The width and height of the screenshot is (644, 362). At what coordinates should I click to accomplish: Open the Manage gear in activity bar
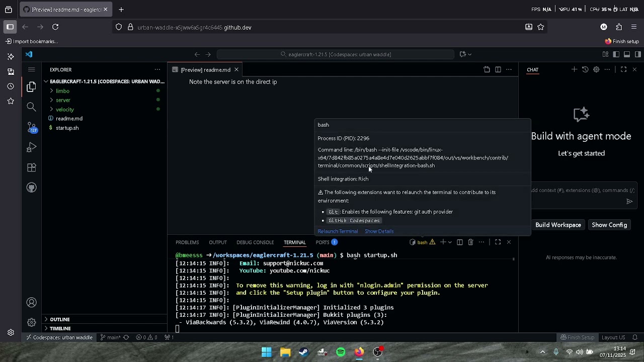31,322
